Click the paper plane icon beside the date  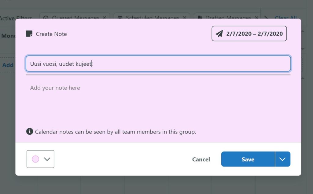pos(219,34)
